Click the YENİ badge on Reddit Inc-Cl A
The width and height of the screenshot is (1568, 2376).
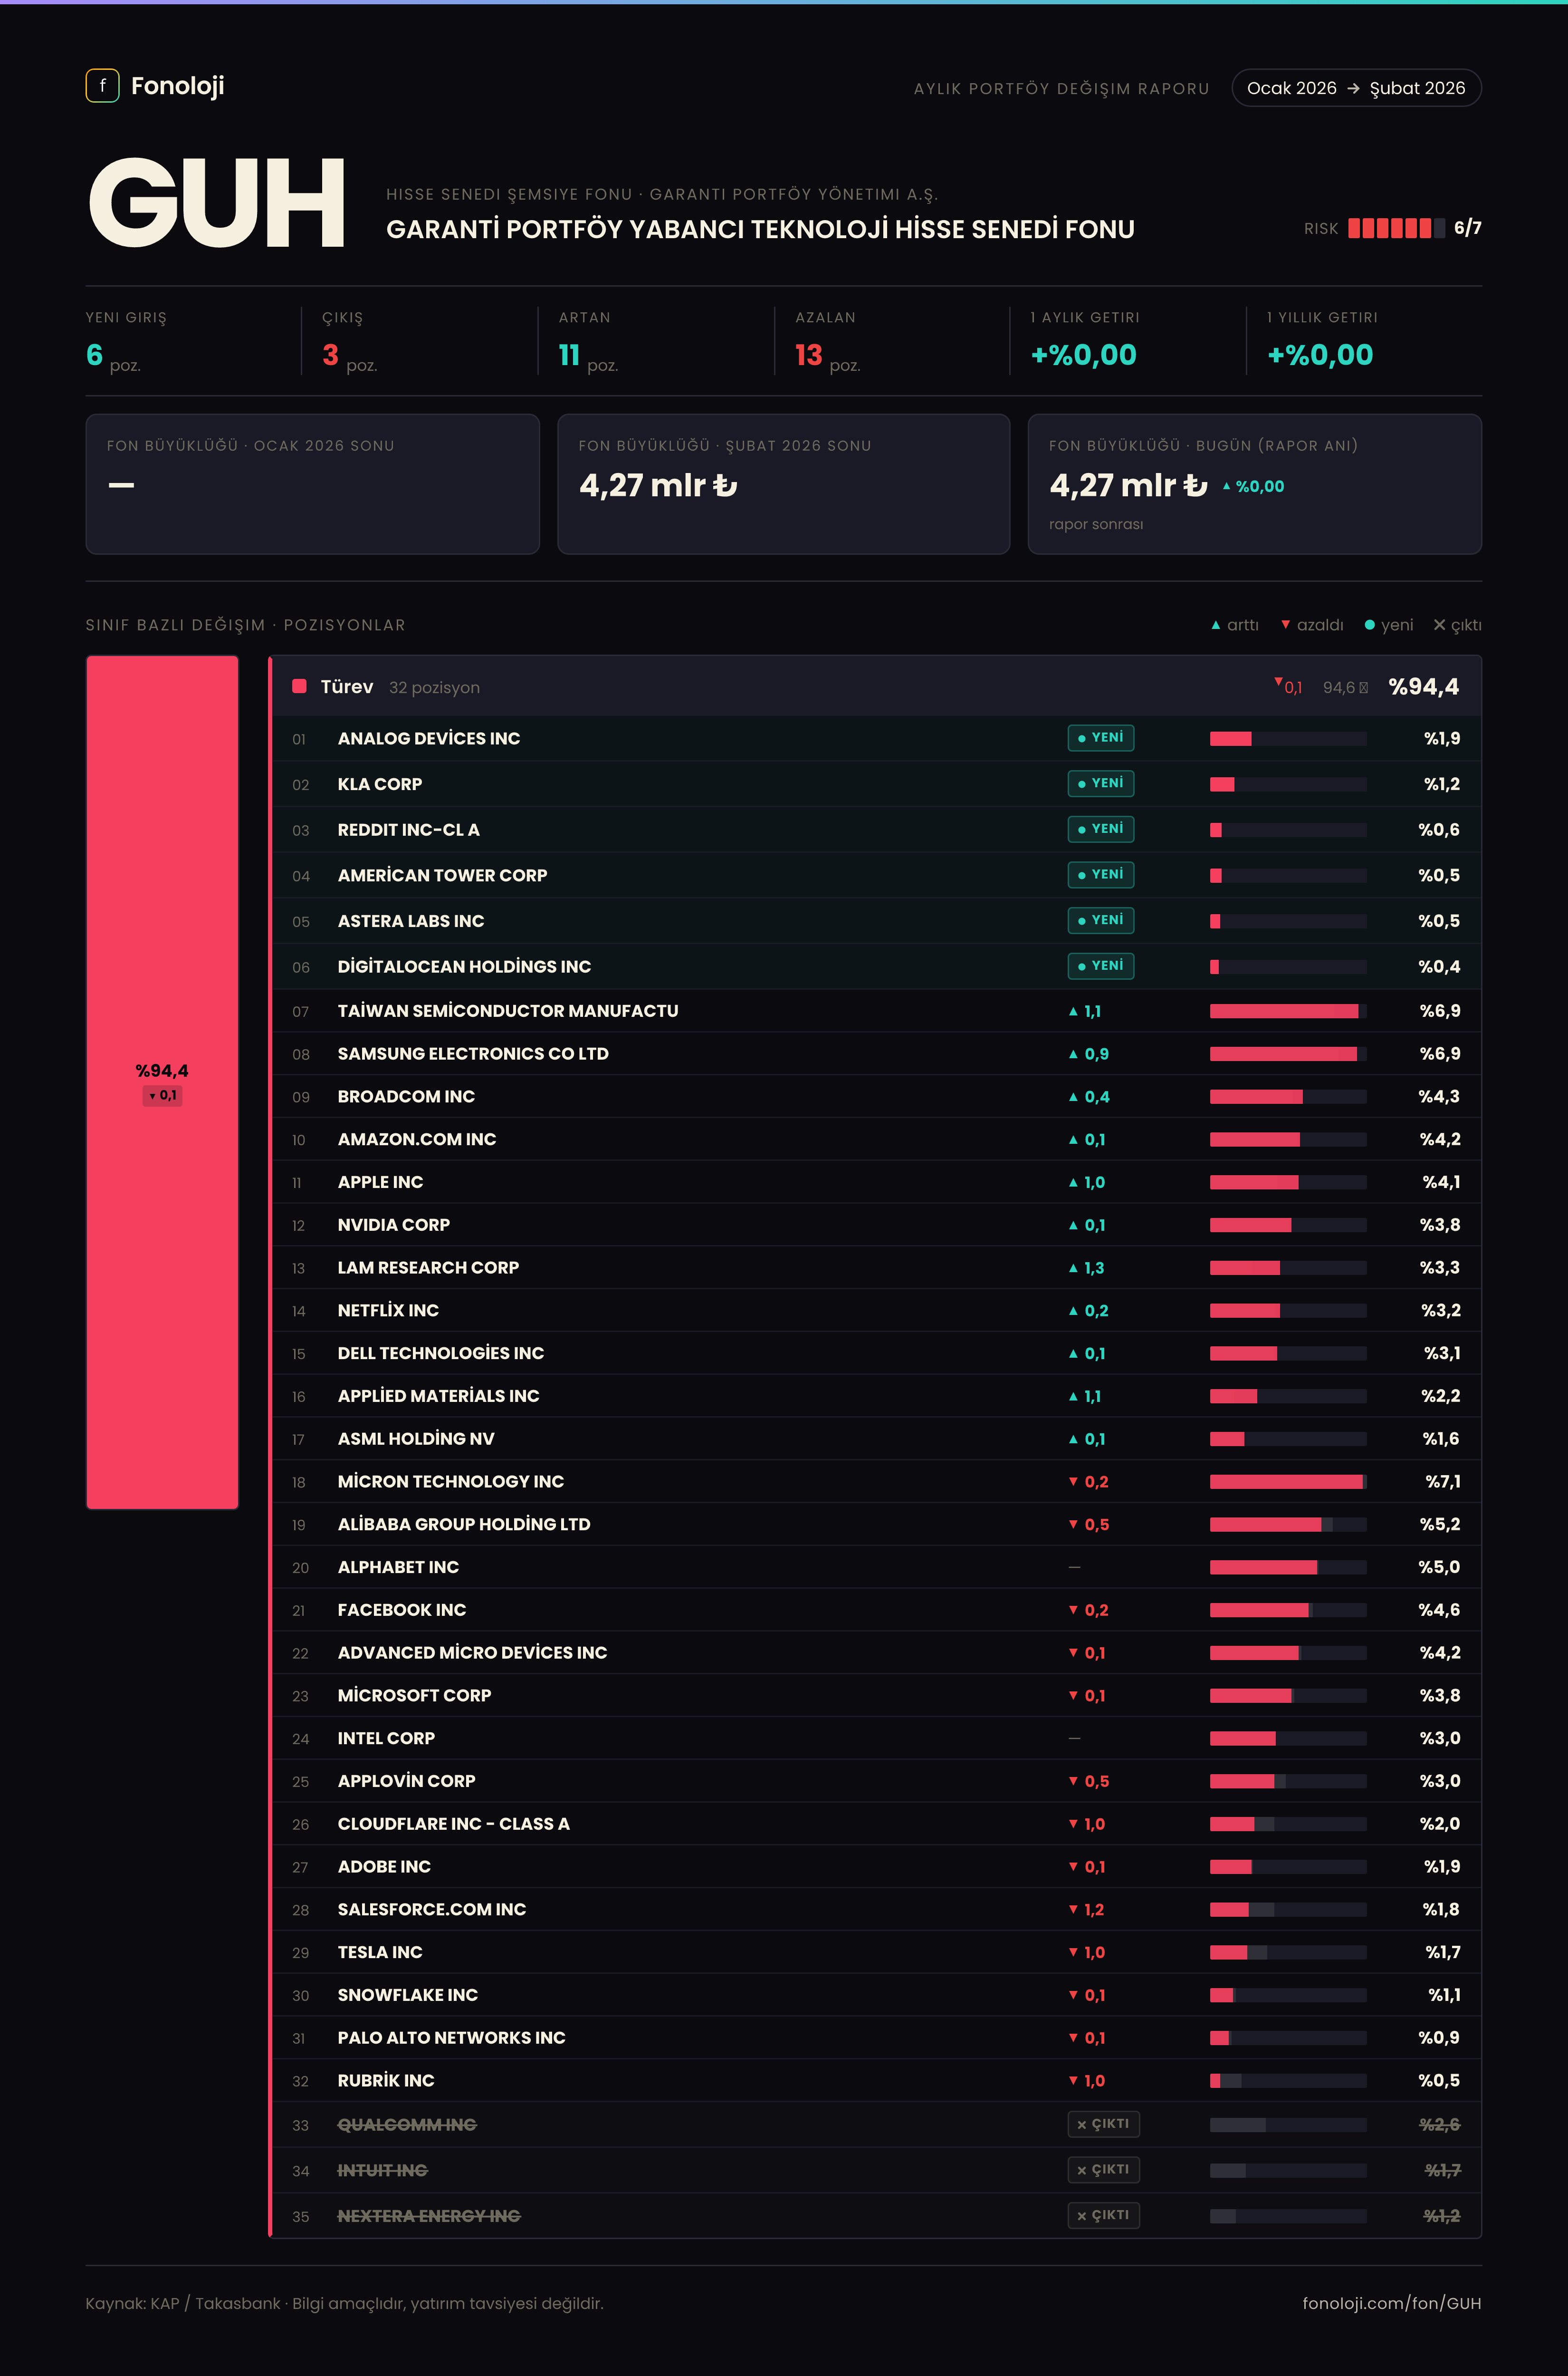coord(1100,830)
